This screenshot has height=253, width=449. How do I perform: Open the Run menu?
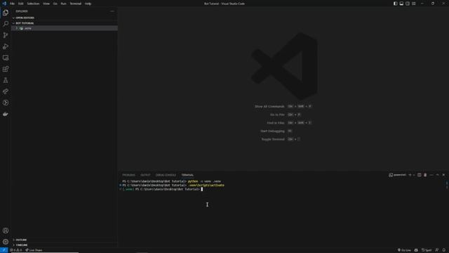63,4
